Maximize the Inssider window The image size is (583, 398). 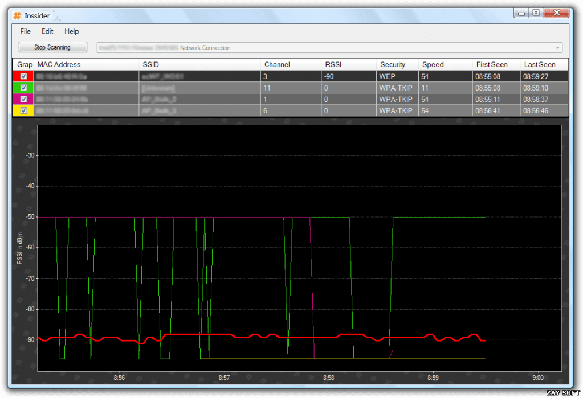pos(536,13)
